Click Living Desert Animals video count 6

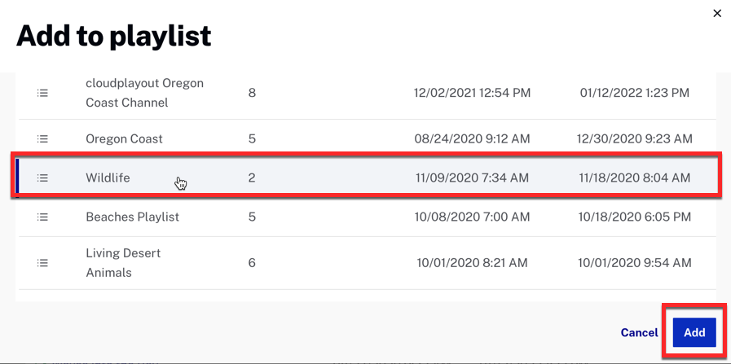click(252, 263)
